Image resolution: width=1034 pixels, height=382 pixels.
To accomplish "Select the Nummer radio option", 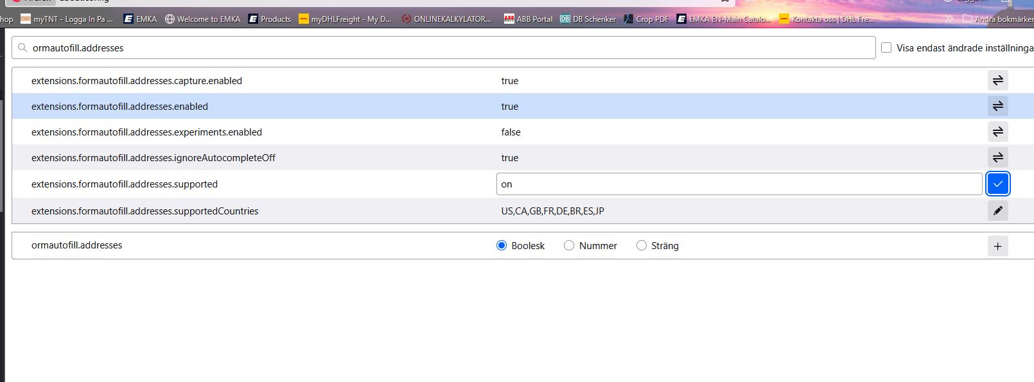I will click(x=569, y=245).
